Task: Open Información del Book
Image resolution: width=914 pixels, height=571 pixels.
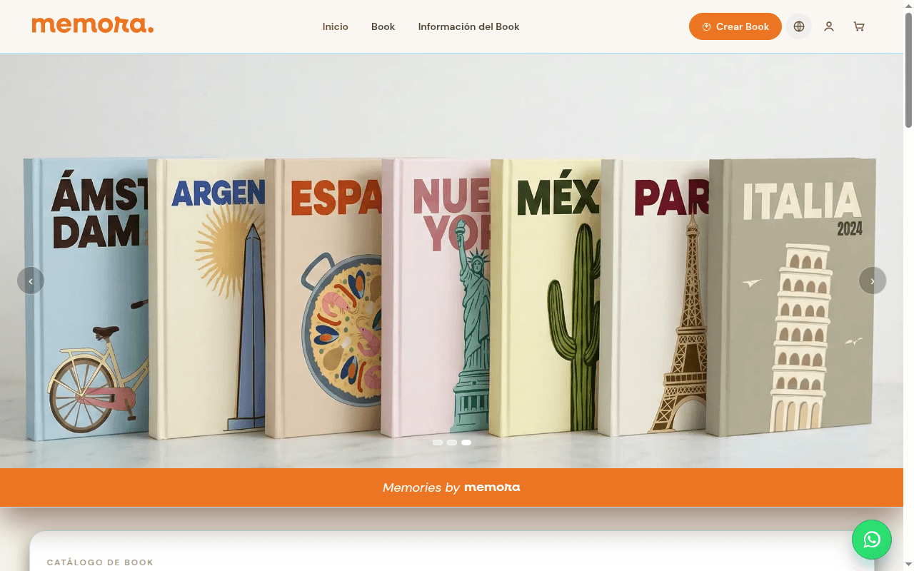Action: tap(468, 26)
